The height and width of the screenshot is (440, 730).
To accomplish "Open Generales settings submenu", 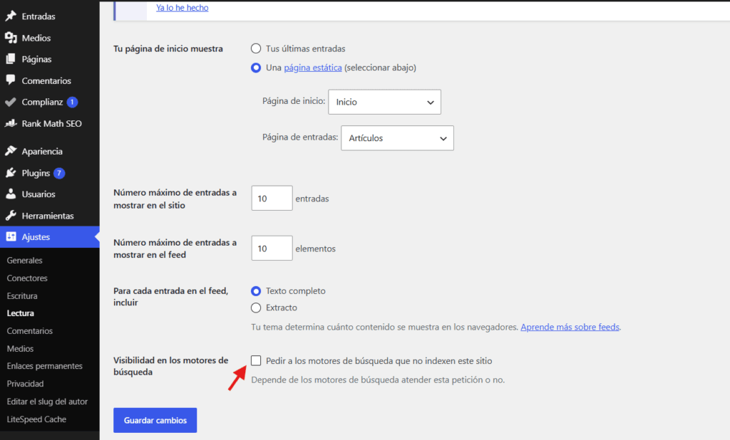I will click(25, 261).
